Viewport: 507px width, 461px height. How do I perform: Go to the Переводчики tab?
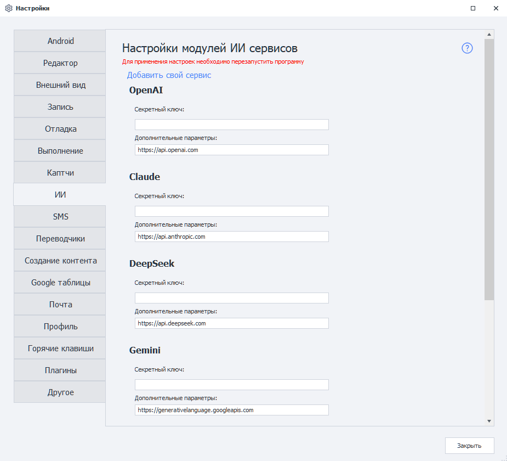60,239
